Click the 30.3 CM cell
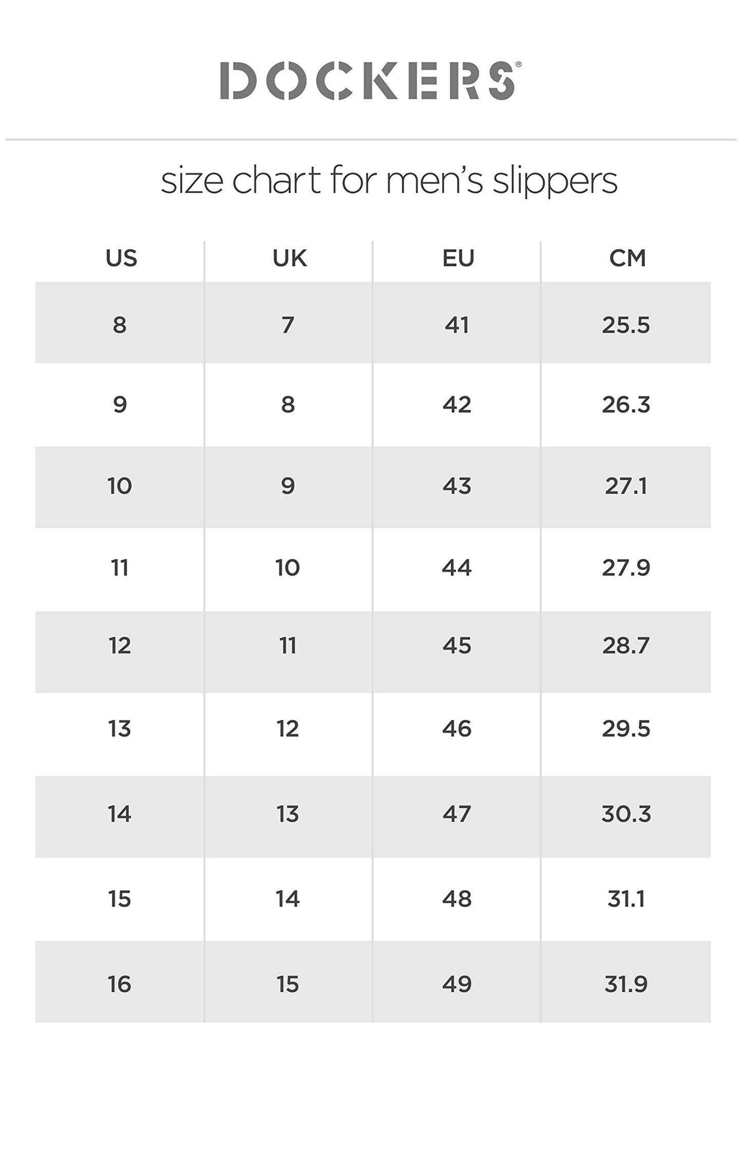The width and height of the screenshot is (742, 1157). (x=626, y=814)
